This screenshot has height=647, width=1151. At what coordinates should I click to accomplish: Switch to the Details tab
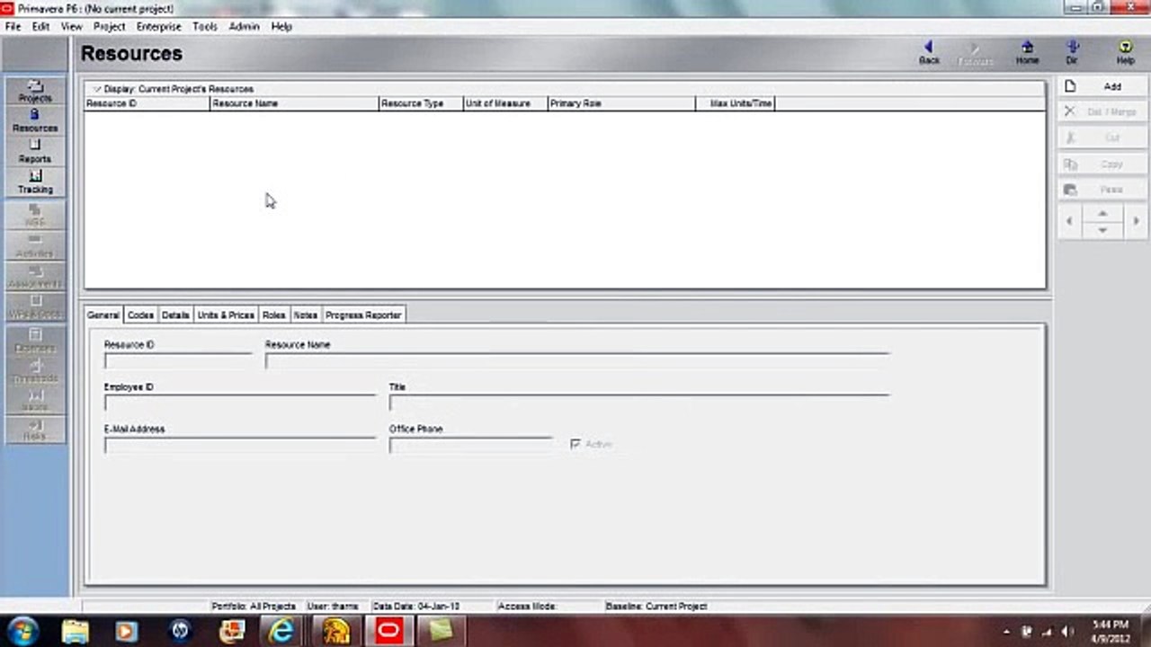(x=175, y=315)
